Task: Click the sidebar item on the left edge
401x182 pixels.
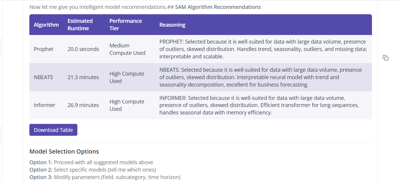Action: click(2, 47)
